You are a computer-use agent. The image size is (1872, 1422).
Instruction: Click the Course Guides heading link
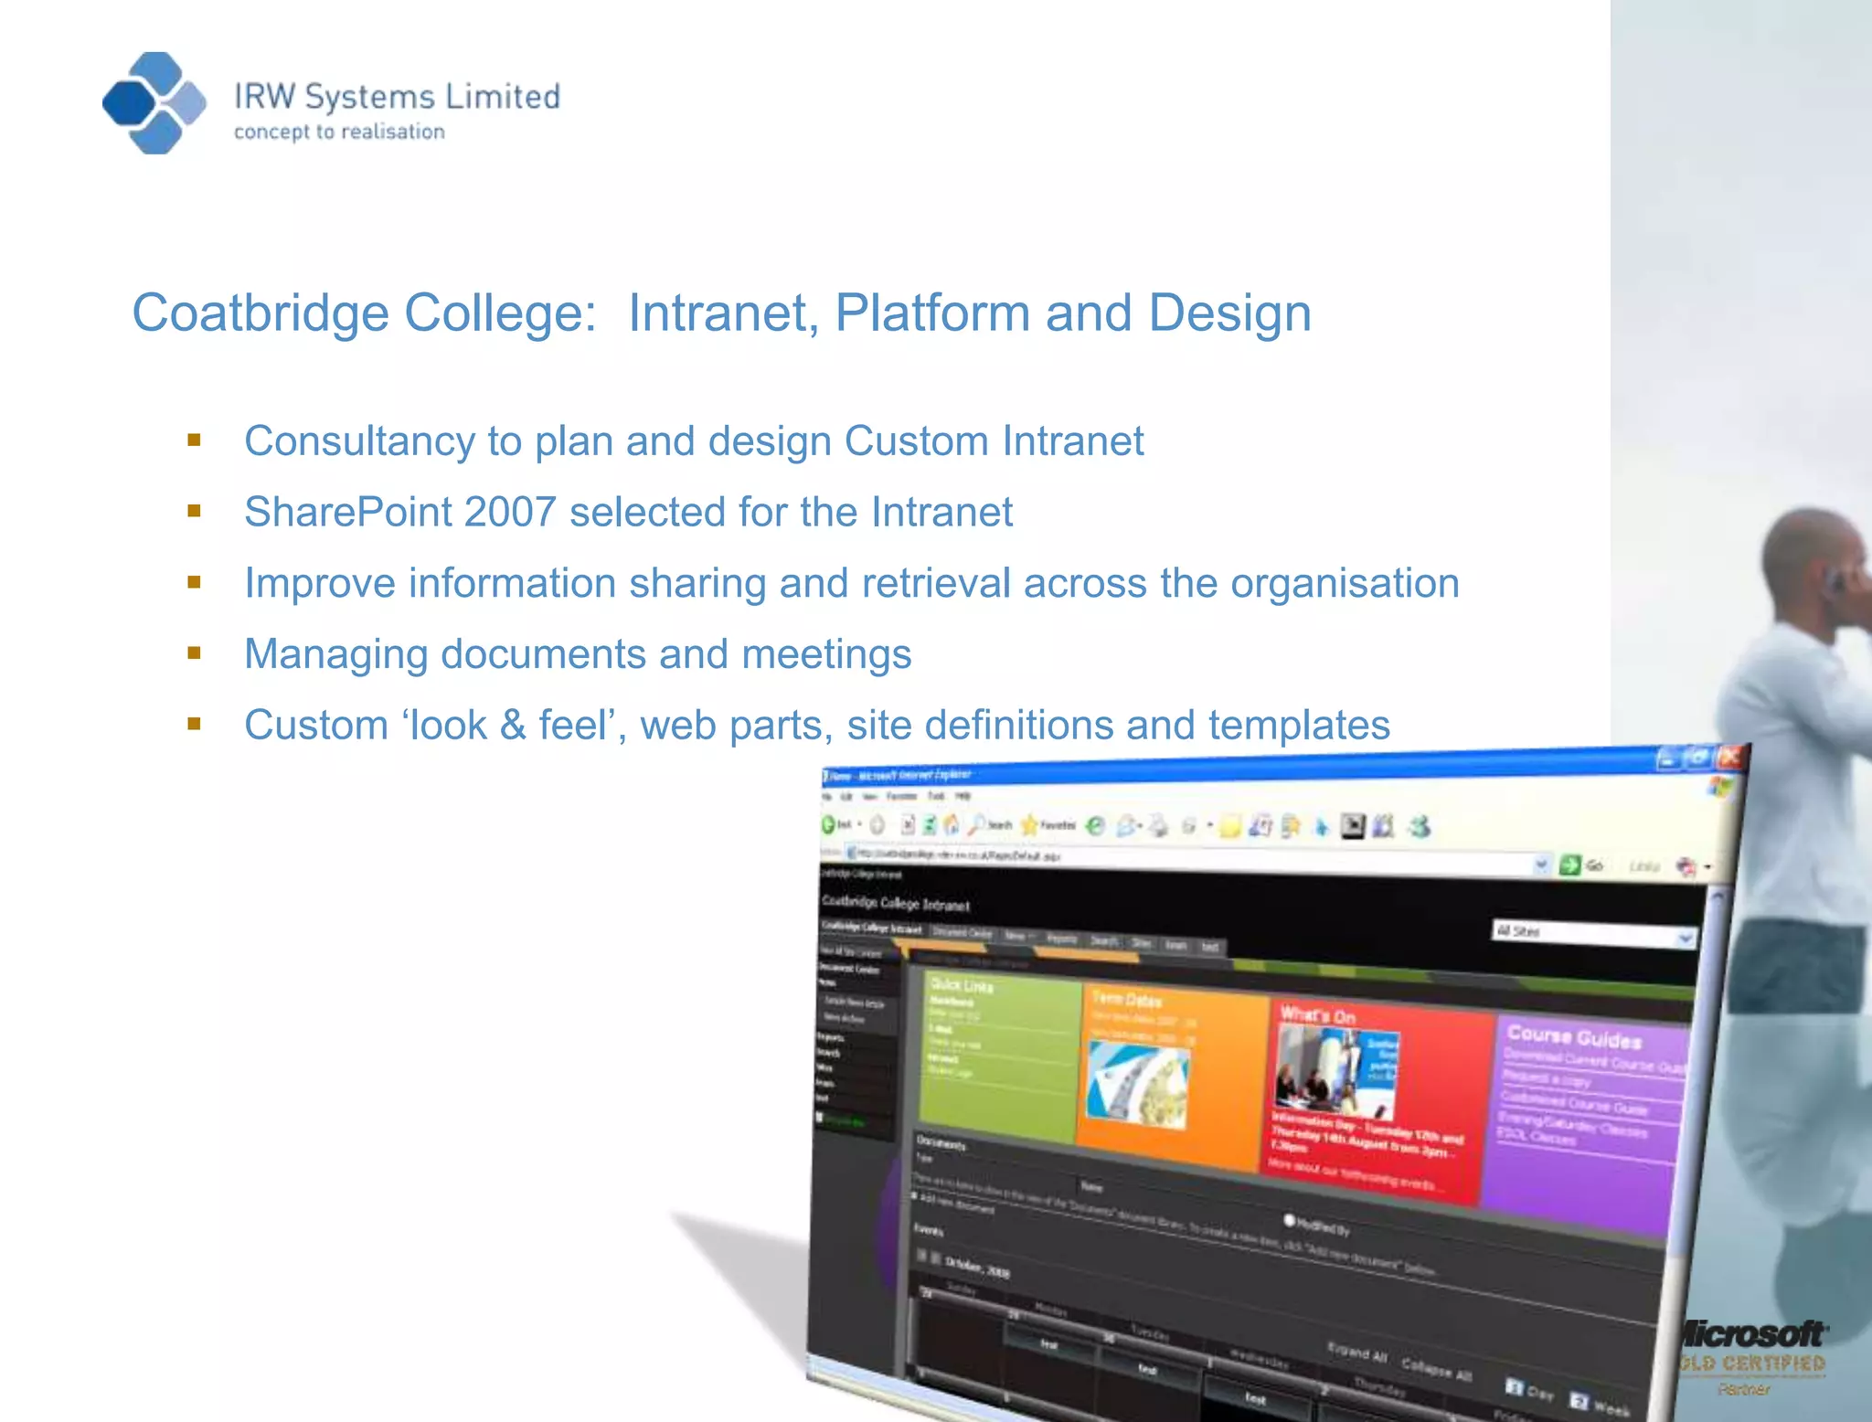[x=1574, y=1036]
